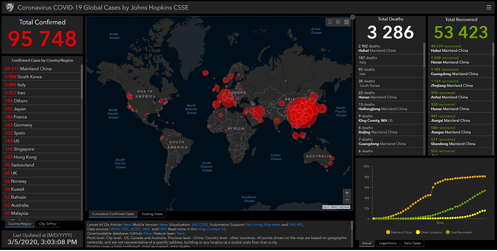The image size is (497, 251).
Task: Toggle Mainland China series in chart legend
Action: 400,231
